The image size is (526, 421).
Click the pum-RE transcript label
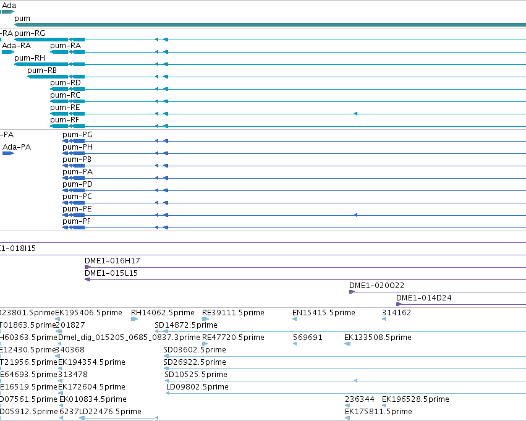pos(65,108)
